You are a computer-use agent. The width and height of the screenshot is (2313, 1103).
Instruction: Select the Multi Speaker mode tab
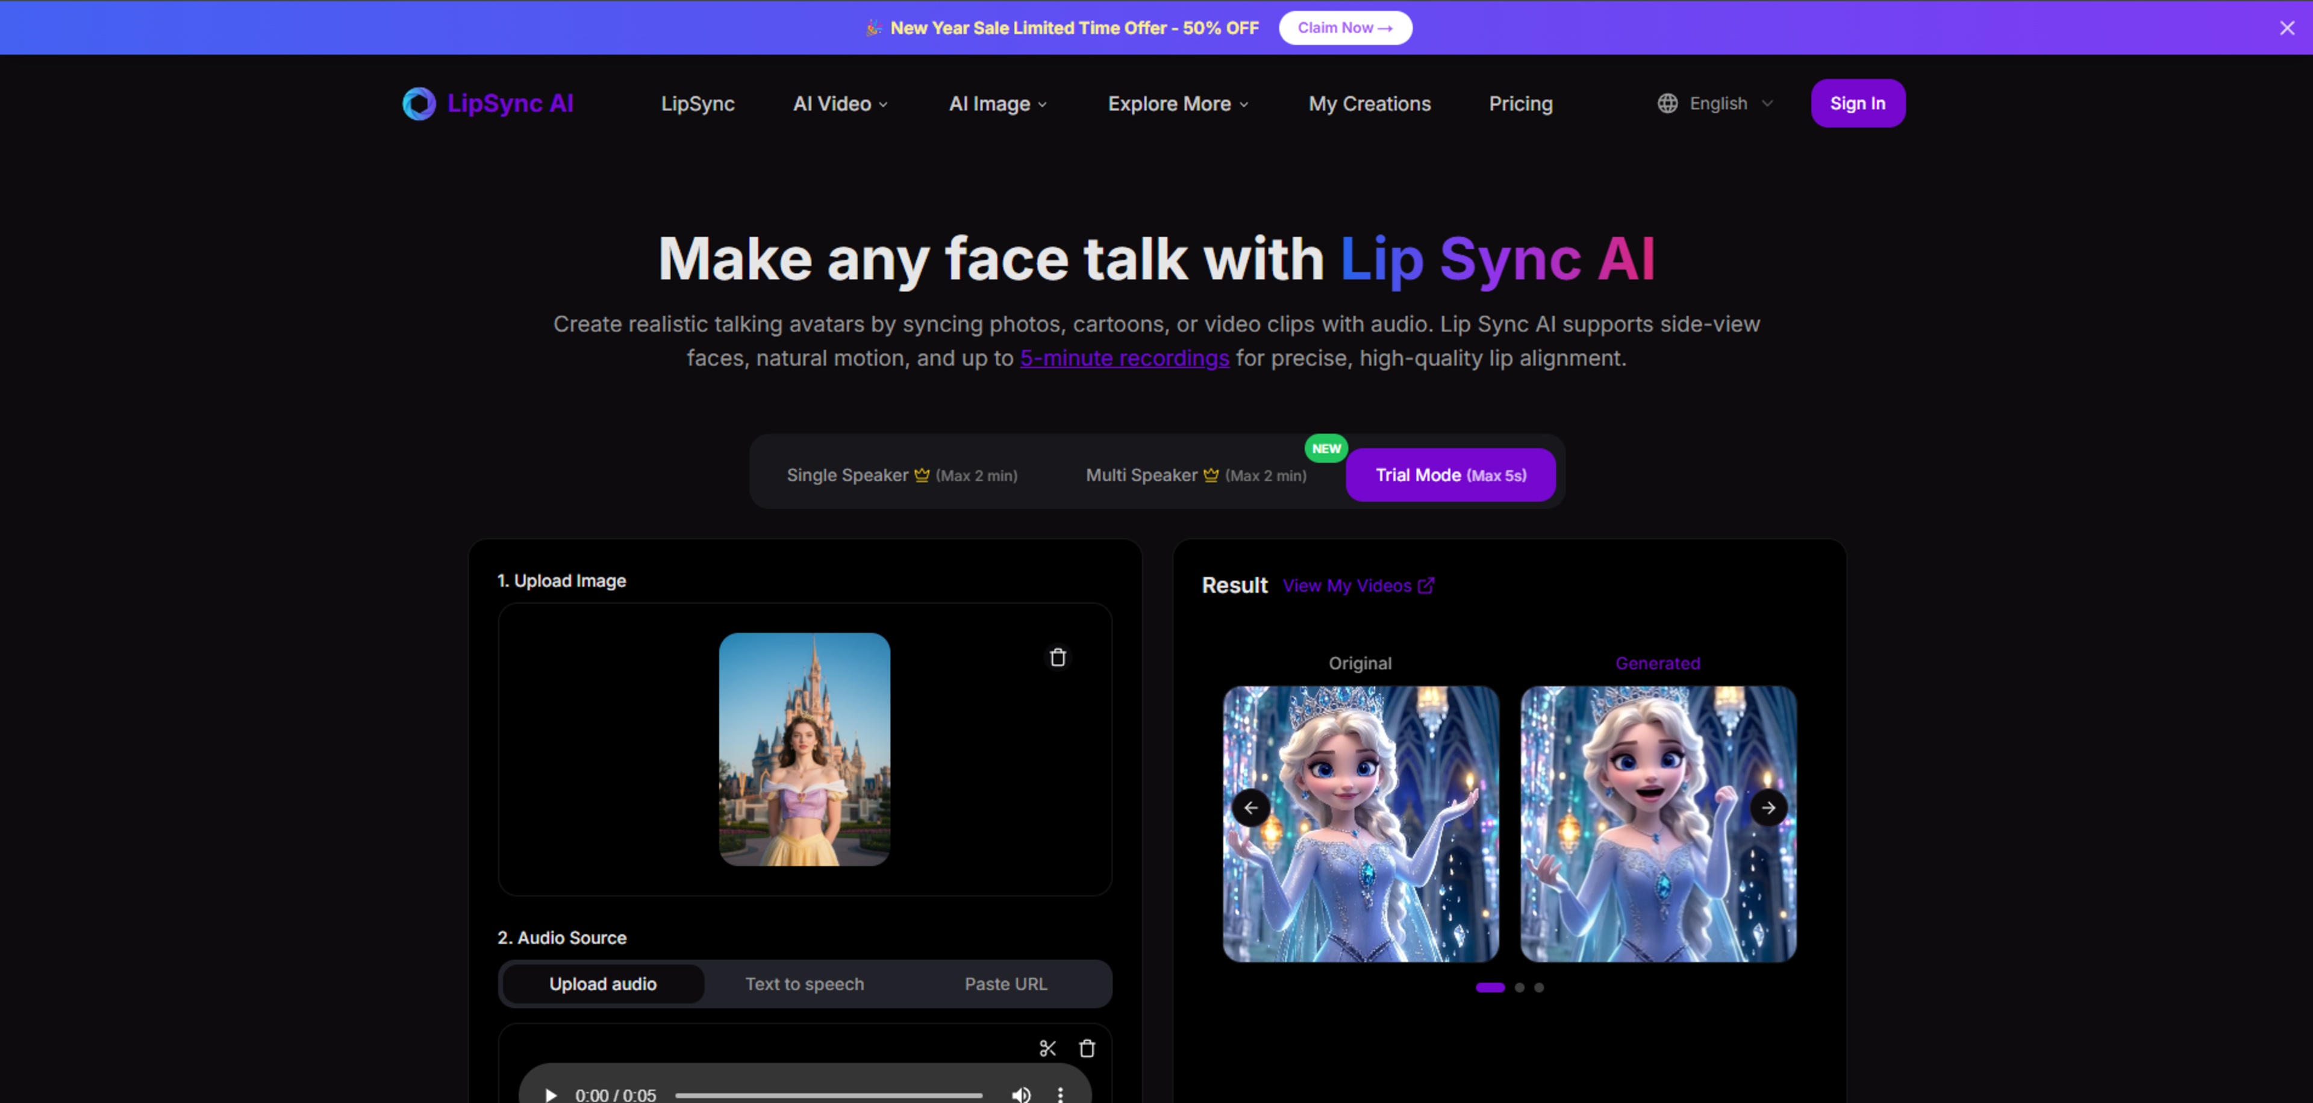click(x=1196, y=474)
